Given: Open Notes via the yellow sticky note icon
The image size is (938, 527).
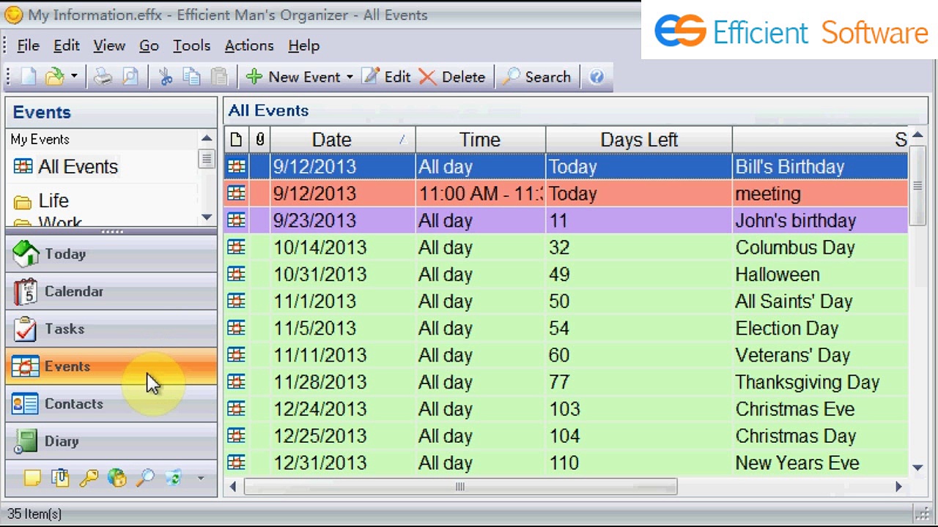Looking at the screenshot, I should [32, 478].
